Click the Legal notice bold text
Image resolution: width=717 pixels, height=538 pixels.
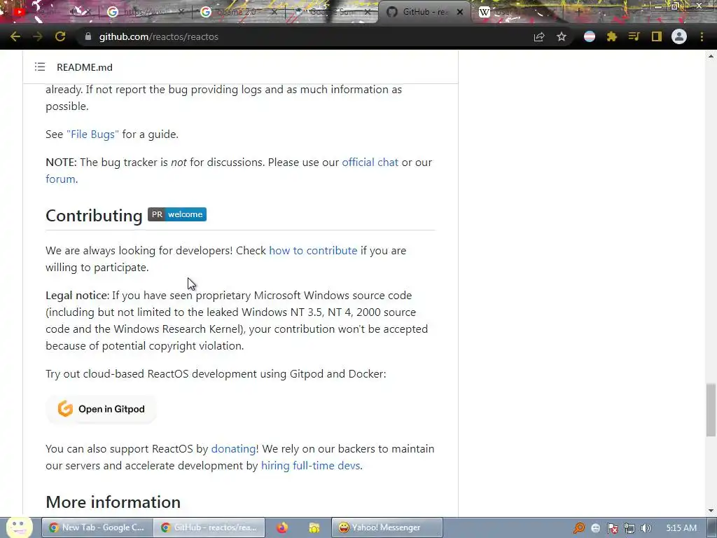tap(77, 295)
